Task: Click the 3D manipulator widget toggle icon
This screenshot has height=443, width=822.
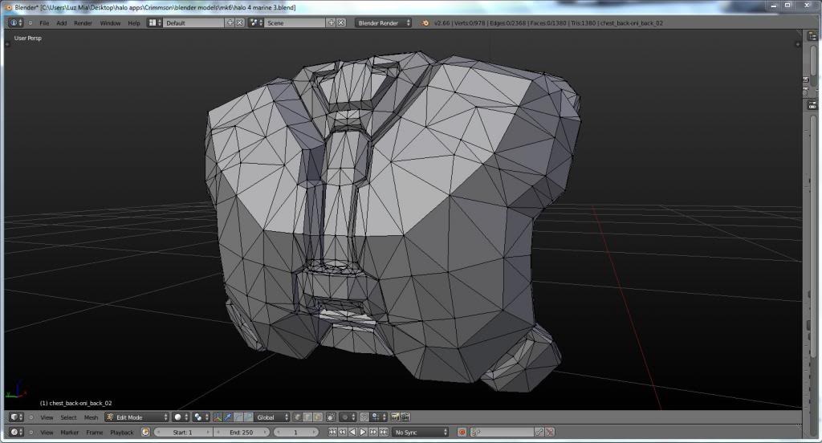Action: point(218,417)
